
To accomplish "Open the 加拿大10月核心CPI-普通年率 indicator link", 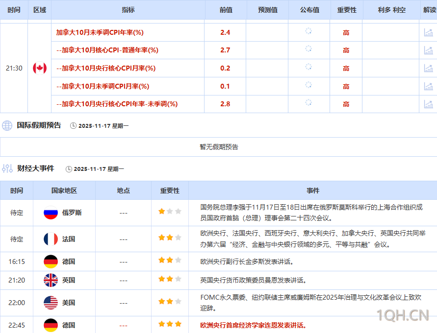I will point(107,50).
